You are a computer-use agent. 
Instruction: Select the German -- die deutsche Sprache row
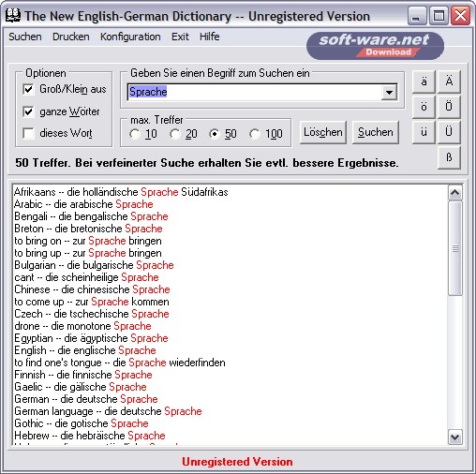(86, 399)
